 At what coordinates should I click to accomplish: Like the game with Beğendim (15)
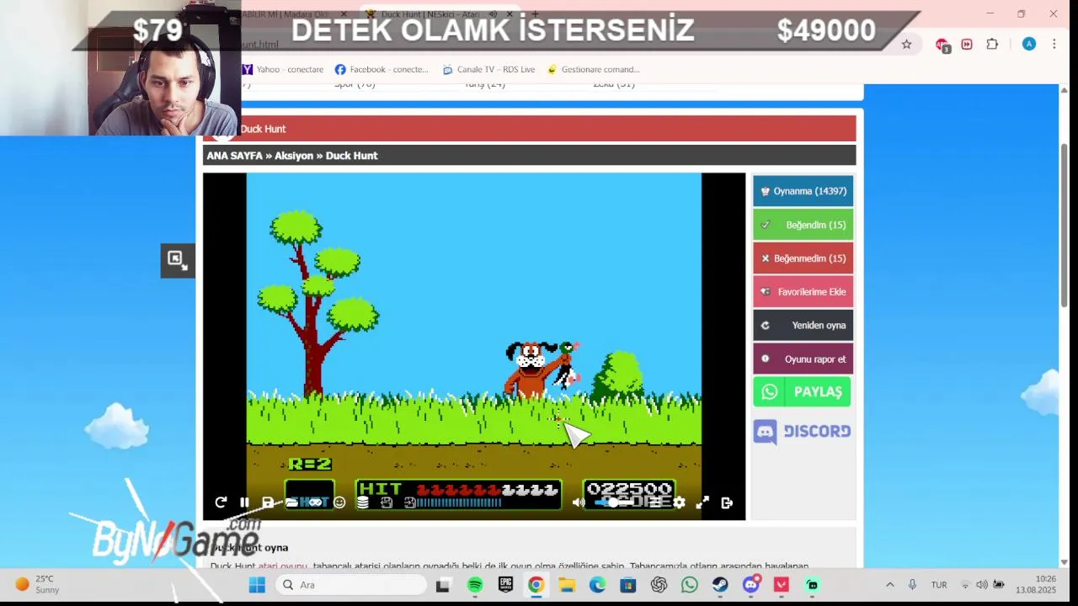tap(803, 225)
